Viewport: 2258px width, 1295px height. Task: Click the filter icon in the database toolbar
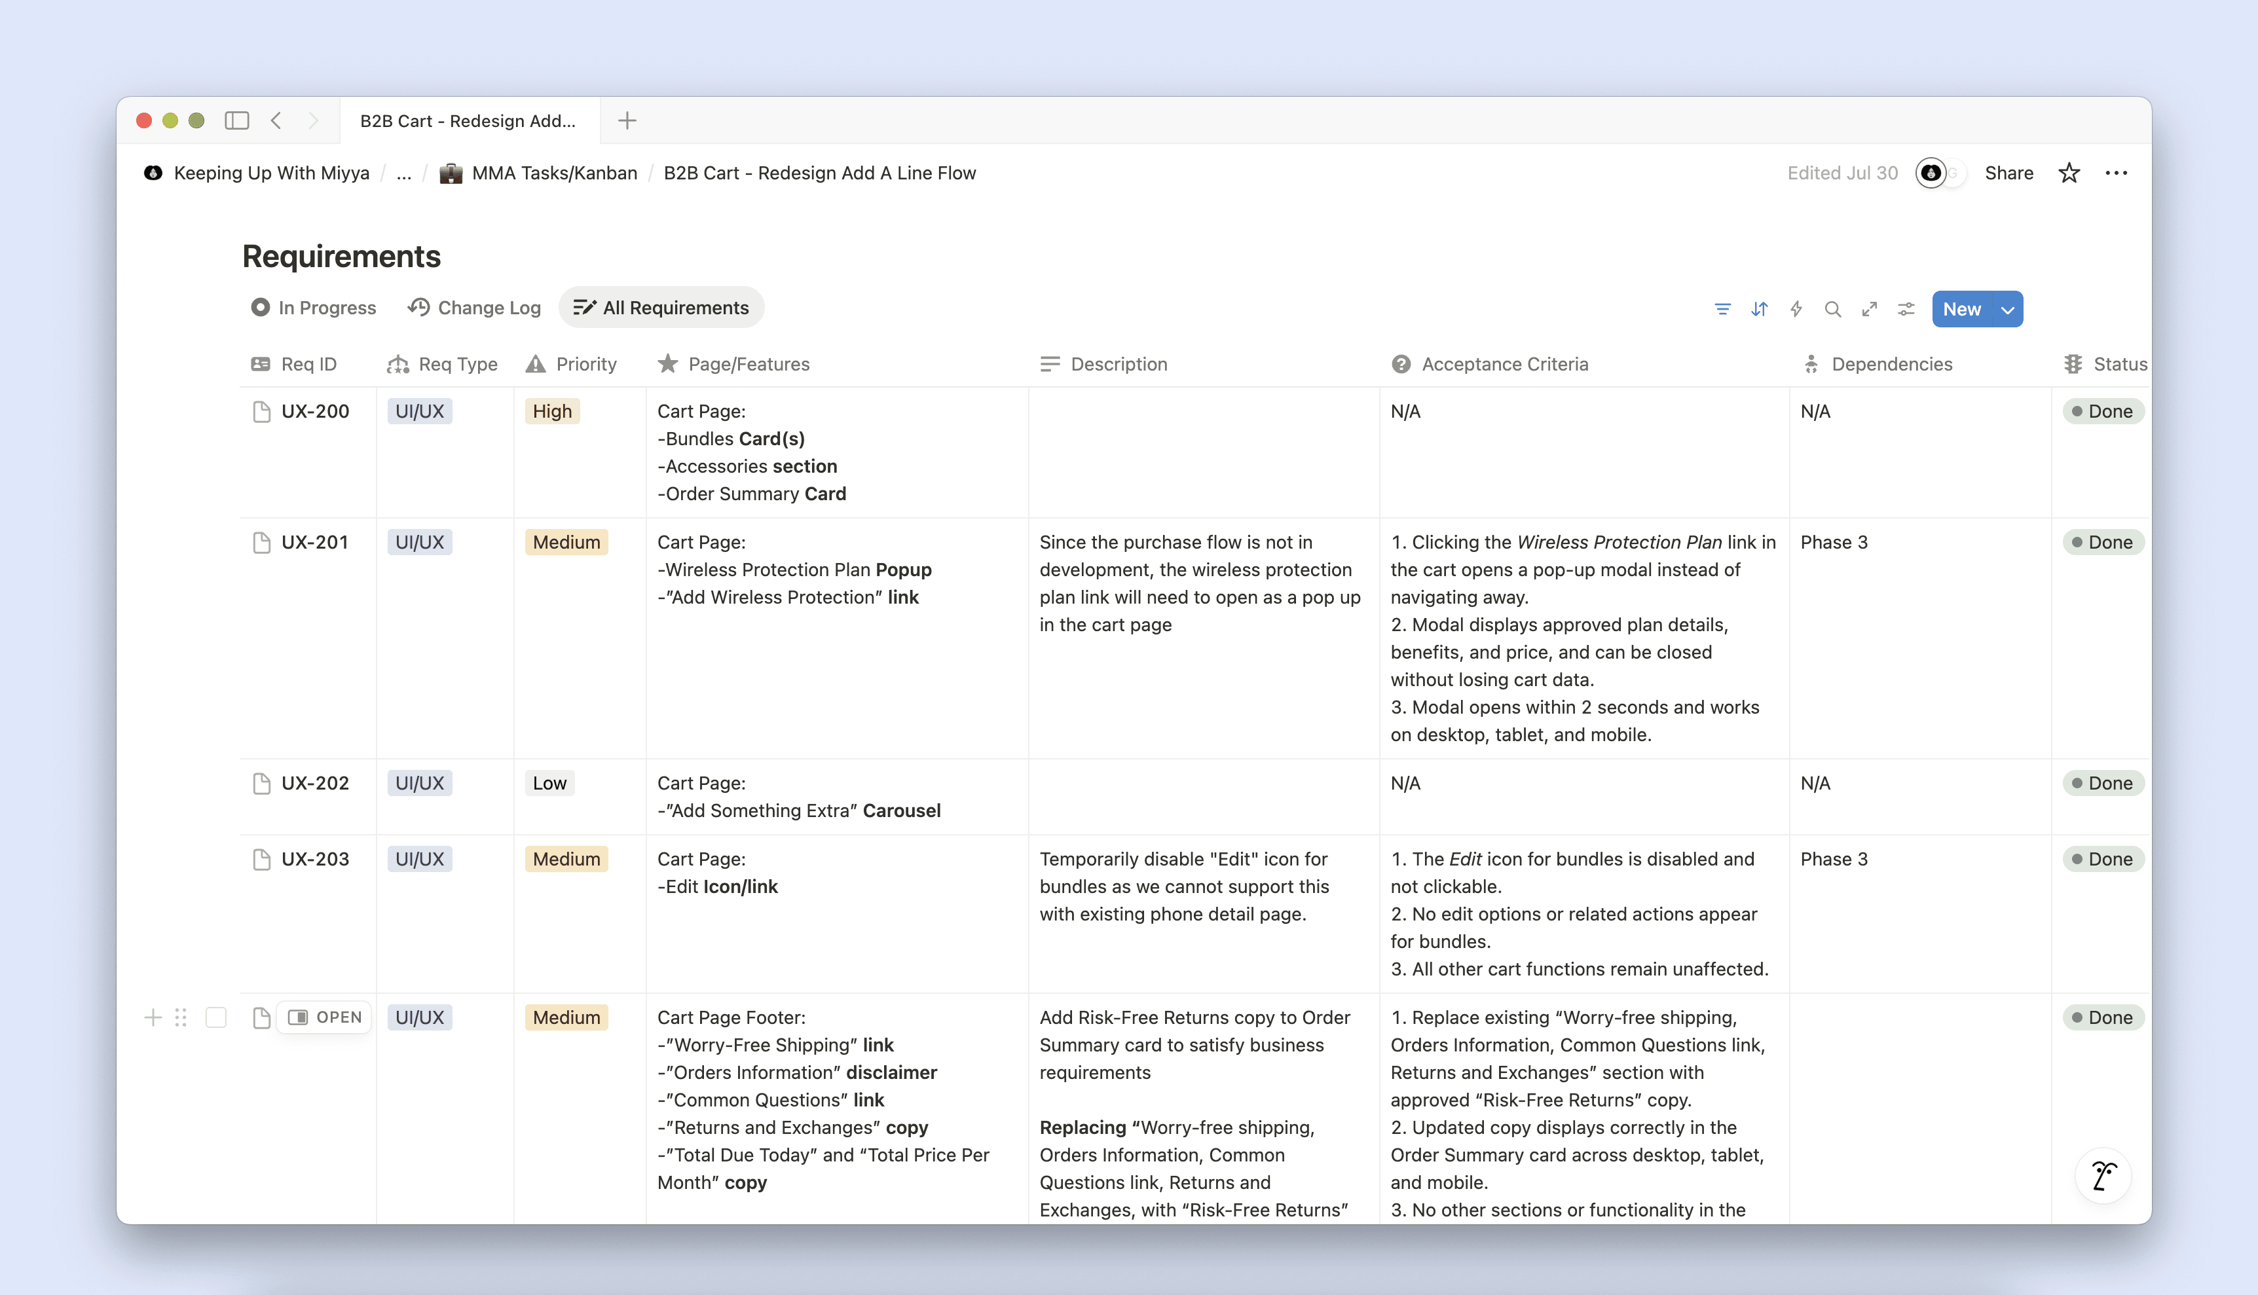point(1722,308)
